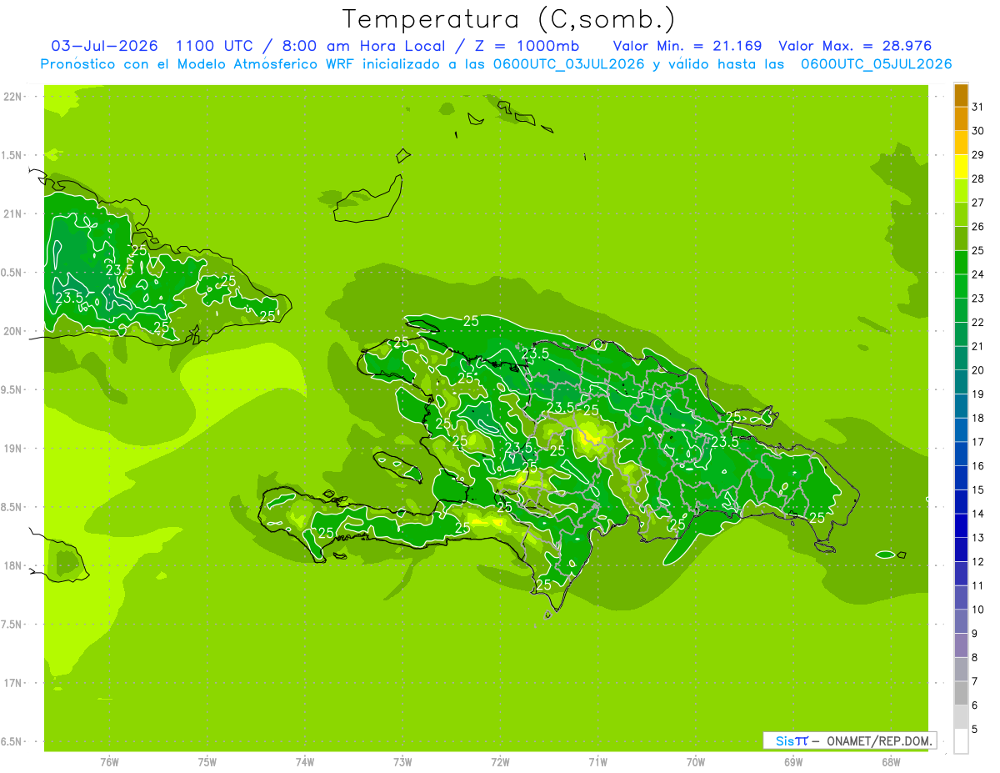The width and height of the screenshot is (1000, 773).
Task: Click the '19N' latitude axis label
Action: coord(14,448)
